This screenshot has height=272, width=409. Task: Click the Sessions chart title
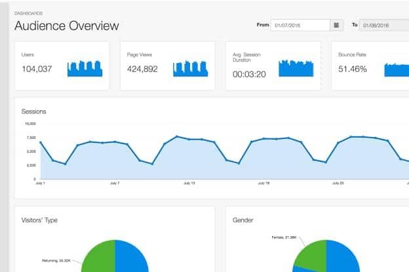[x=33, y=111]
